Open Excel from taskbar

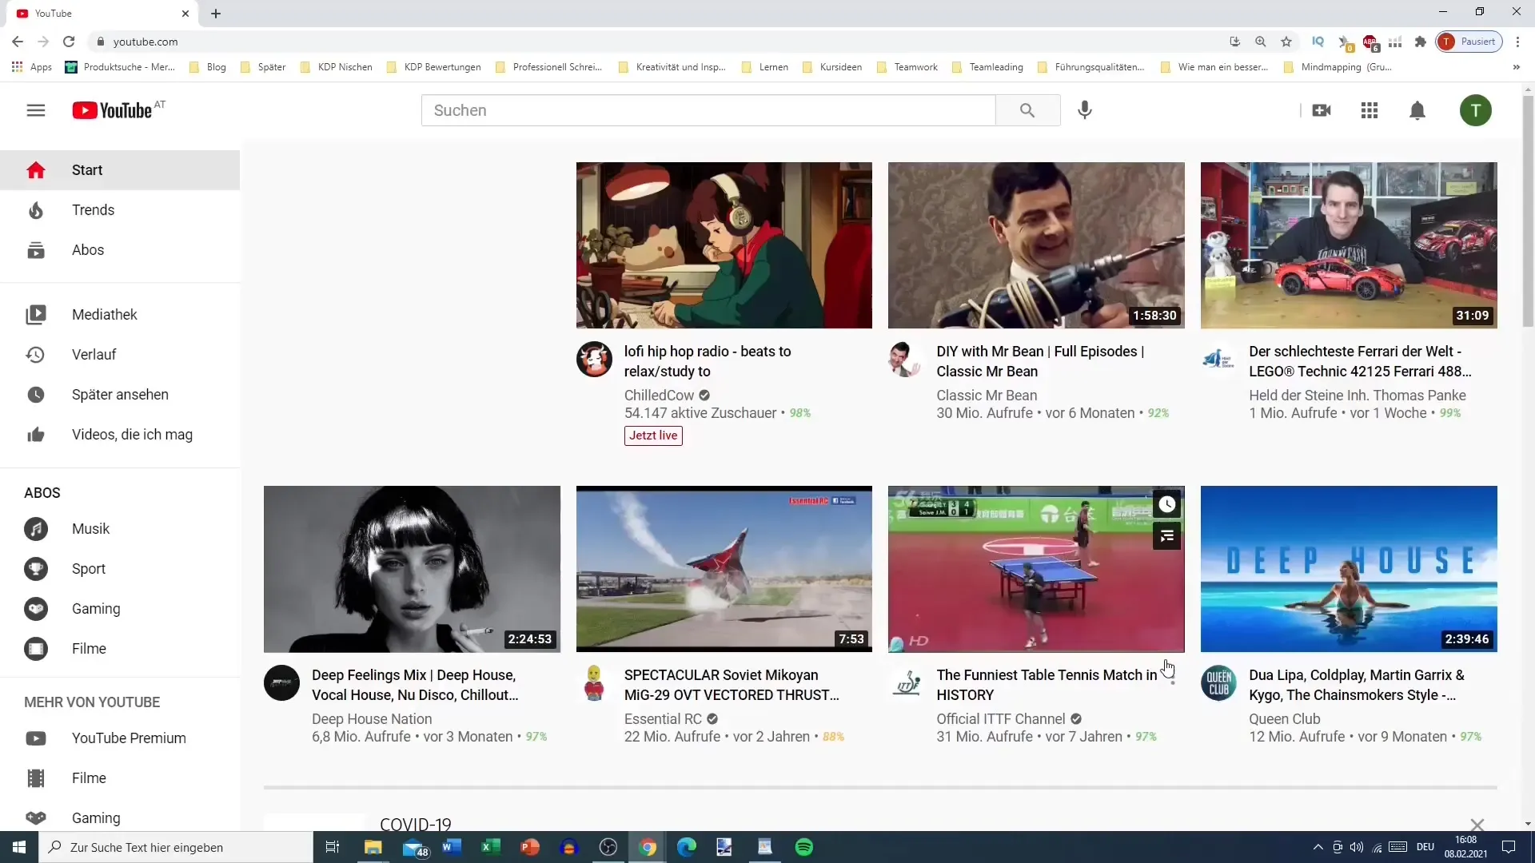(490, 847)
